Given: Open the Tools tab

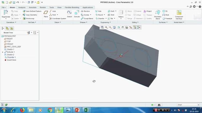Looking at the screenshot, I should pos(51,8).
